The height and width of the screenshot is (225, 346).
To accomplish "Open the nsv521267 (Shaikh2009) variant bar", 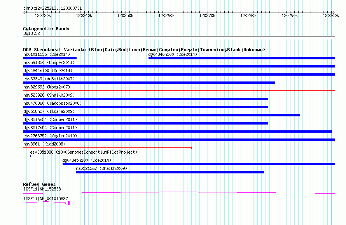I will pos(170,172).
